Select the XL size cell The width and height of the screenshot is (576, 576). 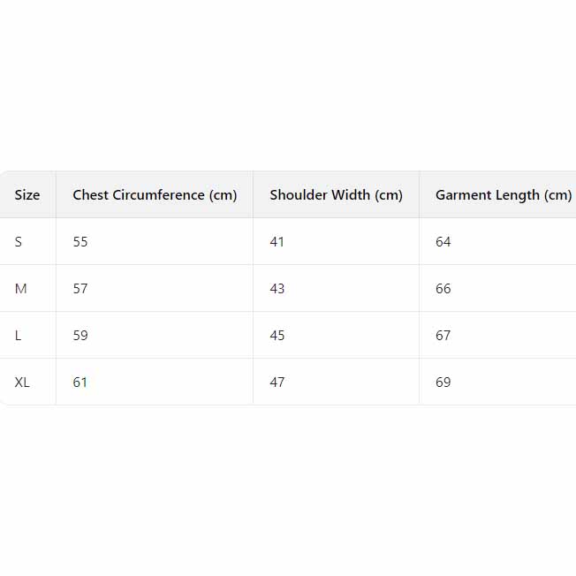click(22, 383)
